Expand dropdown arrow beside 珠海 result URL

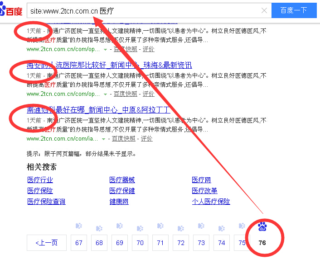105,94
